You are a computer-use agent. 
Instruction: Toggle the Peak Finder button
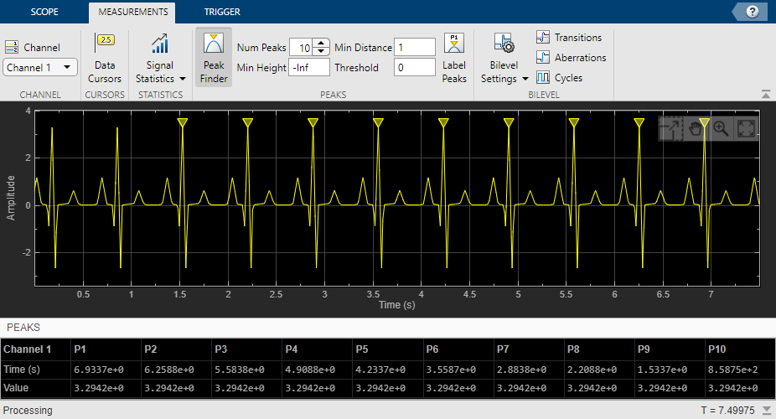pos(214,58)
